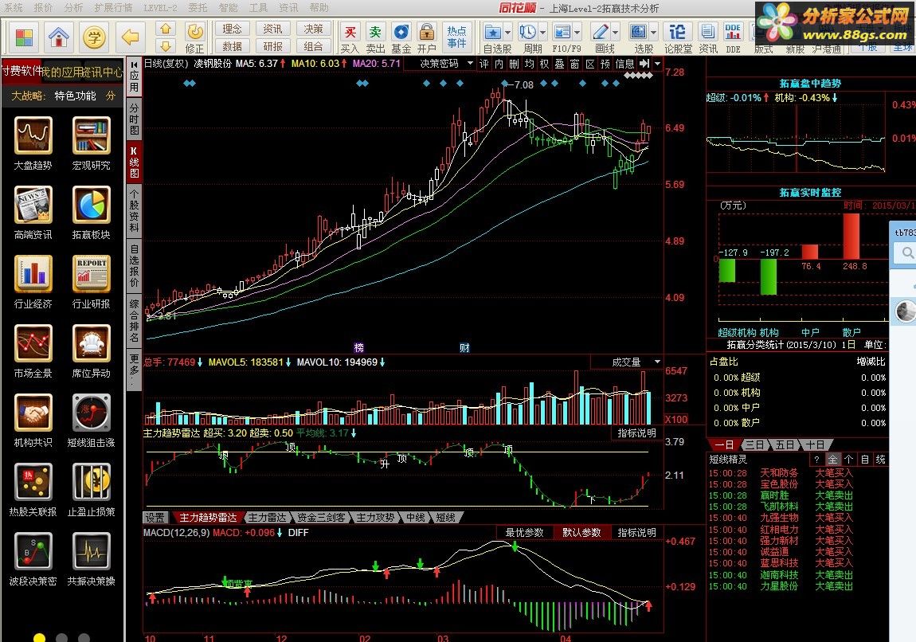Open the 止盈止损策 icon
This screenshot has width=916, height=642.
91,482
